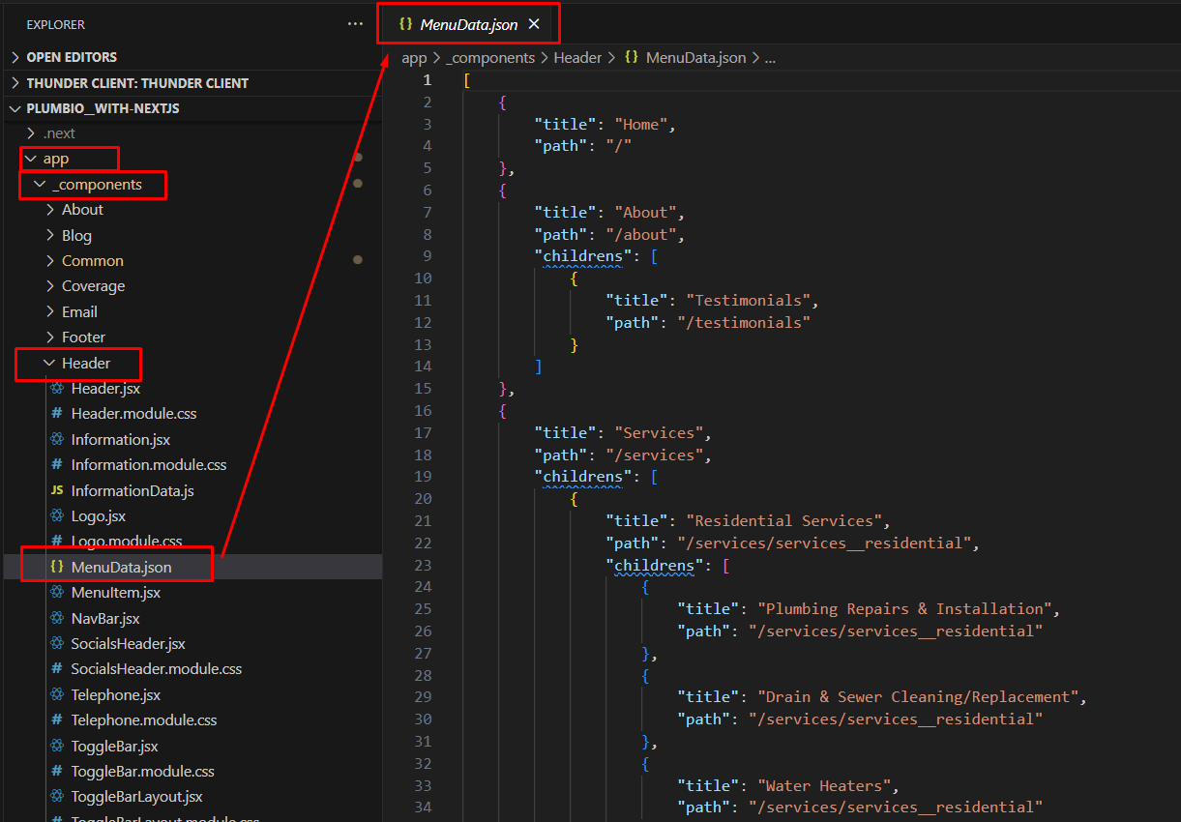Expand THUNDER CLIENT: THUNDER CLIENT section
This screenshot has width=1181, height=822.
pos(192,83)
